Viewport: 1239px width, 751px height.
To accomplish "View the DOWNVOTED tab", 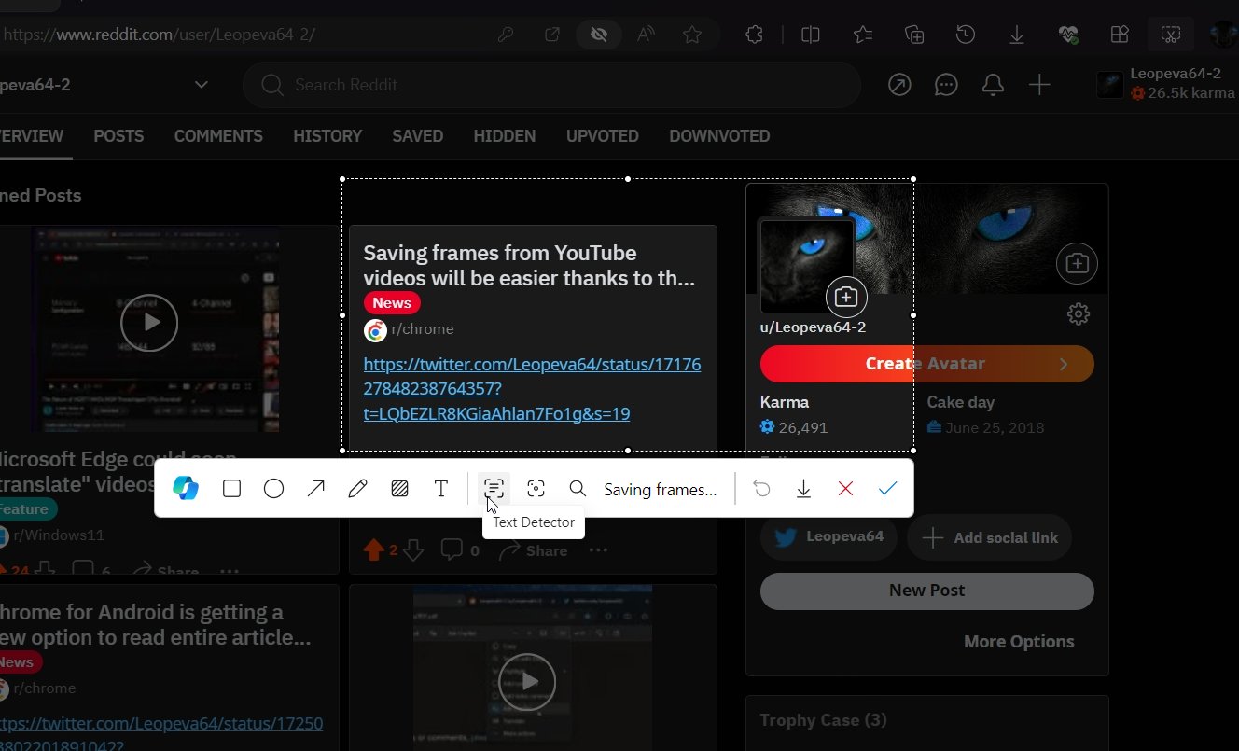I will click(x=719, y=136).
